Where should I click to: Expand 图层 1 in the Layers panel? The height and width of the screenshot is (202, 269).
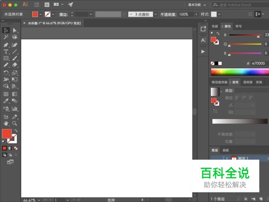227,158
